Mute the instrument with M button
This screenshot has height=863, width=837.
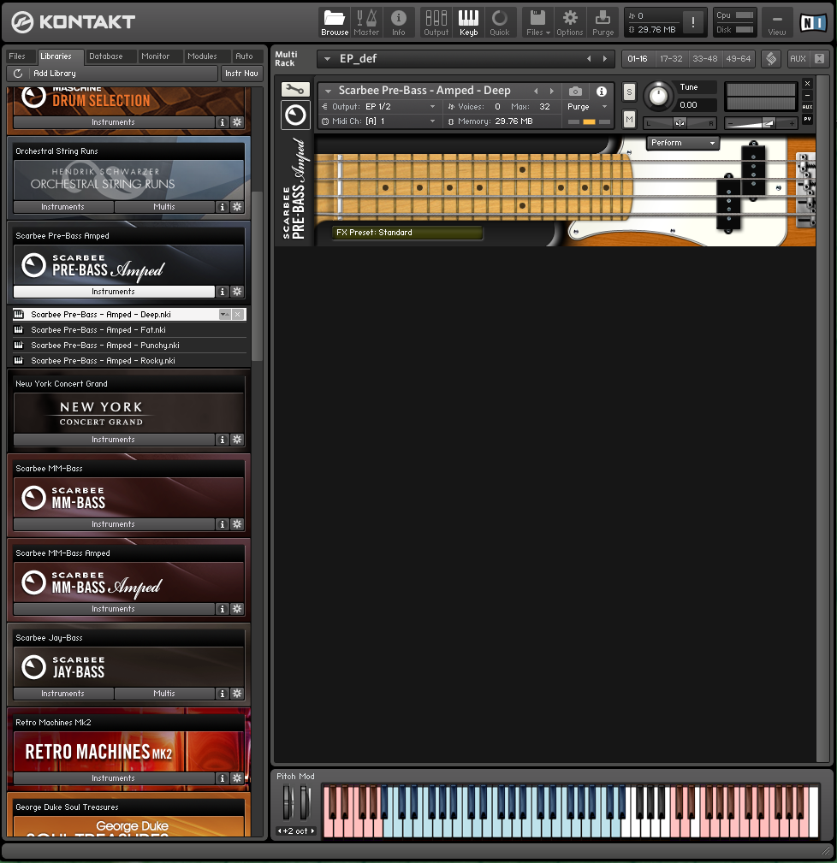click(x=629, y=119)
